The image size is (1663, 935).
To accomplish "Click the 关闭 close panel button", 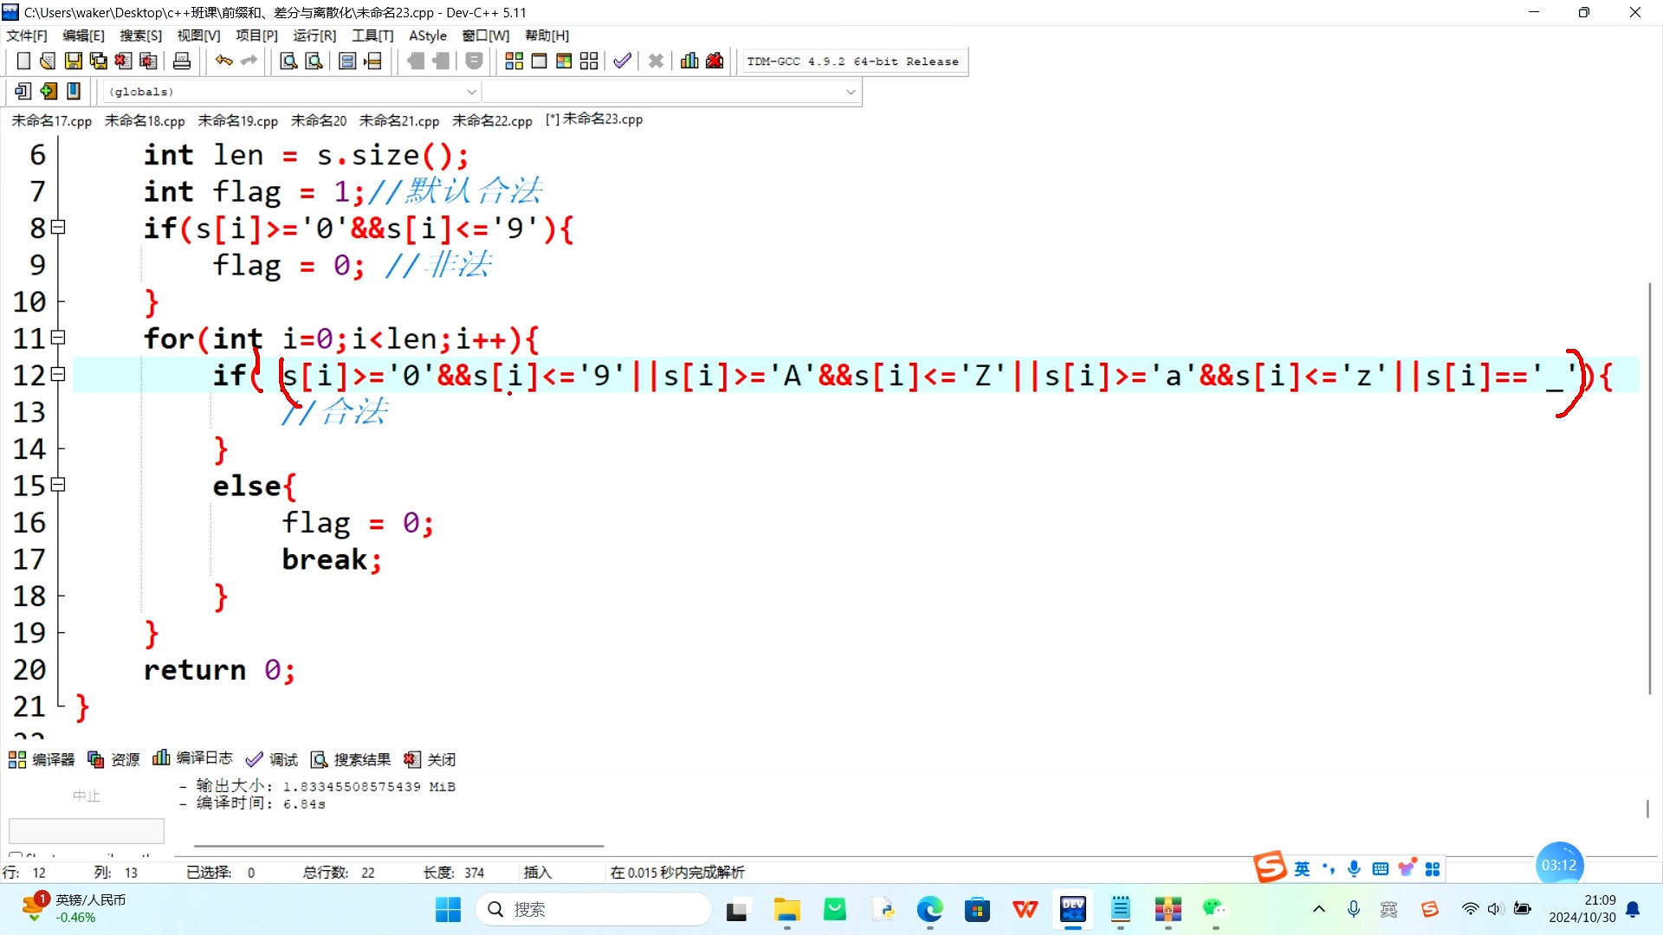I will pos(431,758).
